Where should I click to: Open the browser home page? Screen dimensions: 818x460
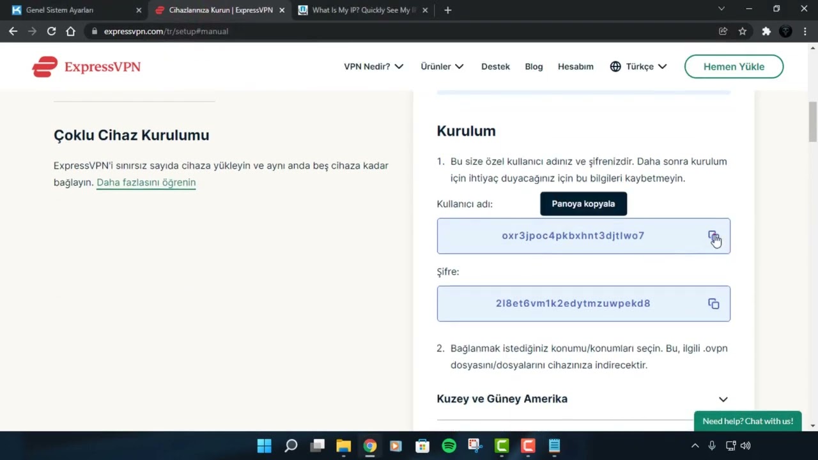point(70,31)
